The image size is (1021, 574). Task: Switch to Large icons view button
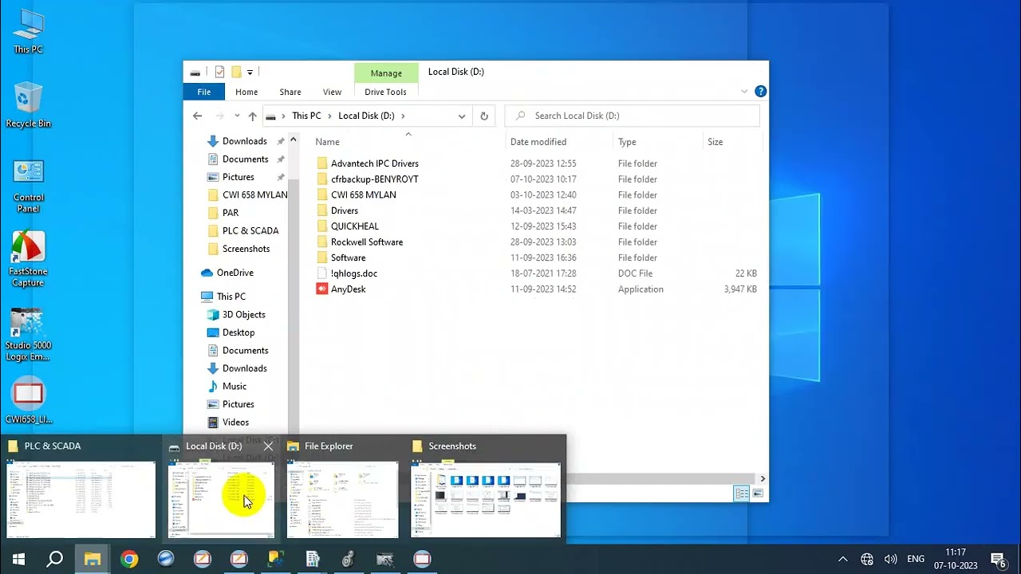[757, 494]
